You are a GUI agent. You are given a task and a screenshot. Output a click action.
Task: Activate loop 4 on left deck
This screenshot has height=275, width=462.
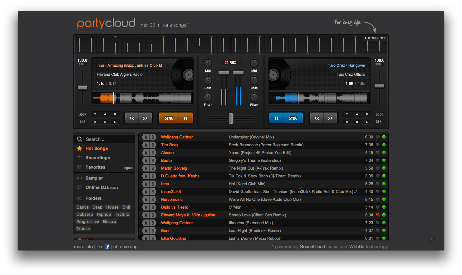(105, 114)
